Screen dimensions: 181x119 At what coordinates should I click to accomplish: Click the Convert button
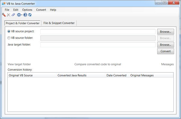point(166,51)
